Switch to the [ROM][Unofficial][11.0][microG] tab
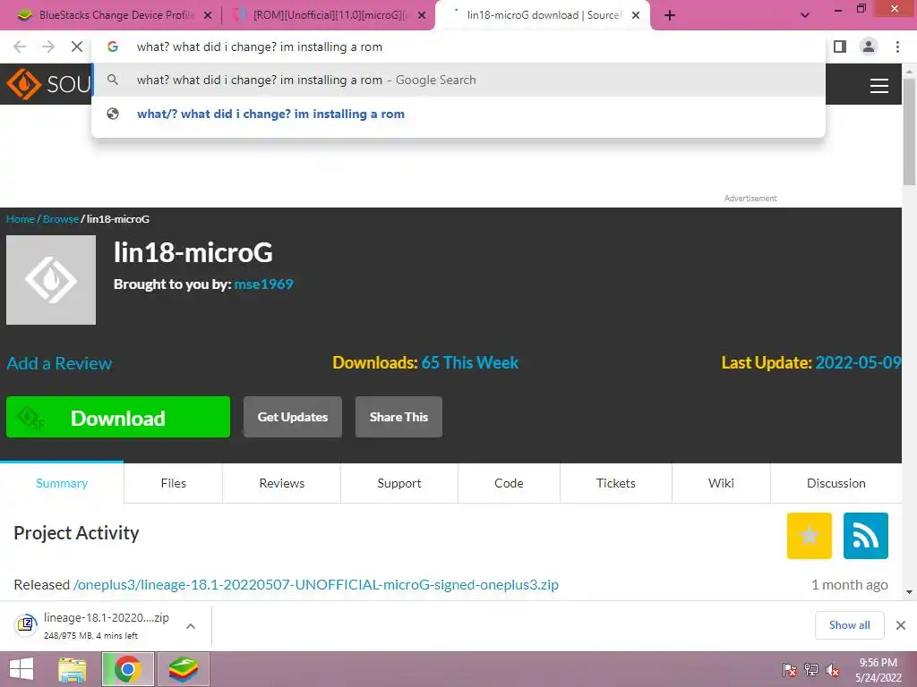 [x=329, y=15]
